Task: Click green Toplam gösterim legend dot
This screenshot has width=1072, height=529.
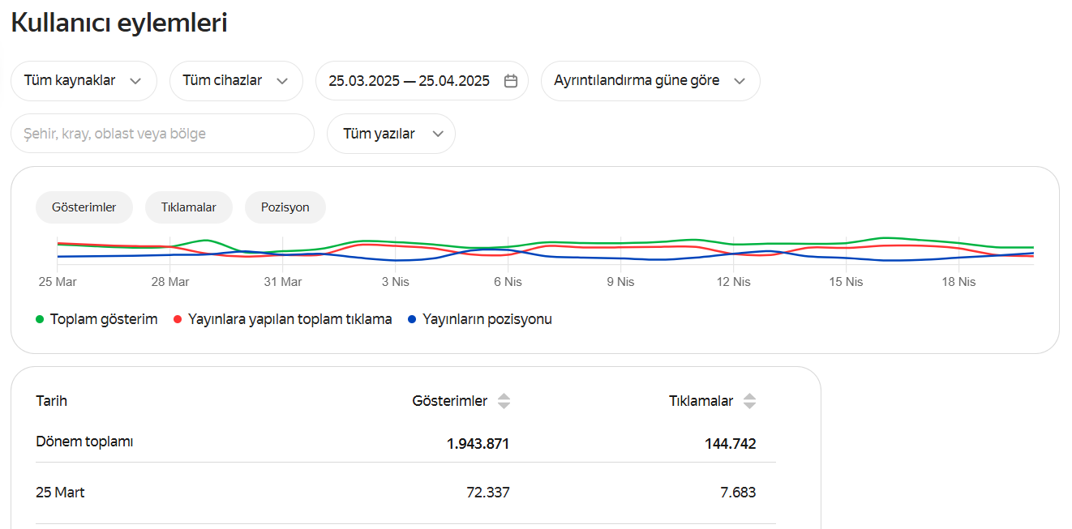Action: (x=40, y=319)
